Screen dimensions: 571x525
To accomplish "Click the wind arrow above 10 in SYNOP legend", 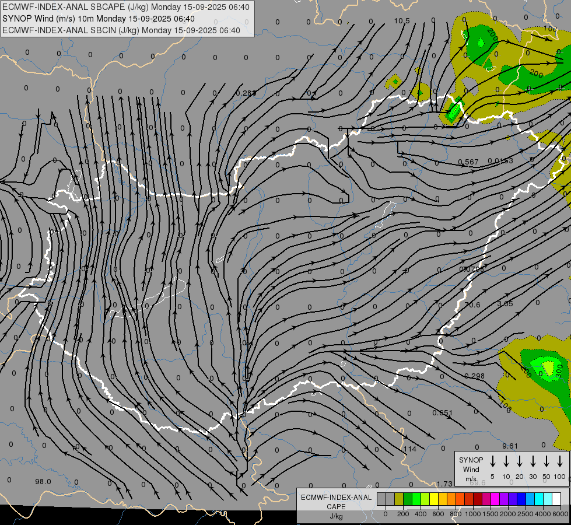I will pyautogui.click(x=506, y=461).
